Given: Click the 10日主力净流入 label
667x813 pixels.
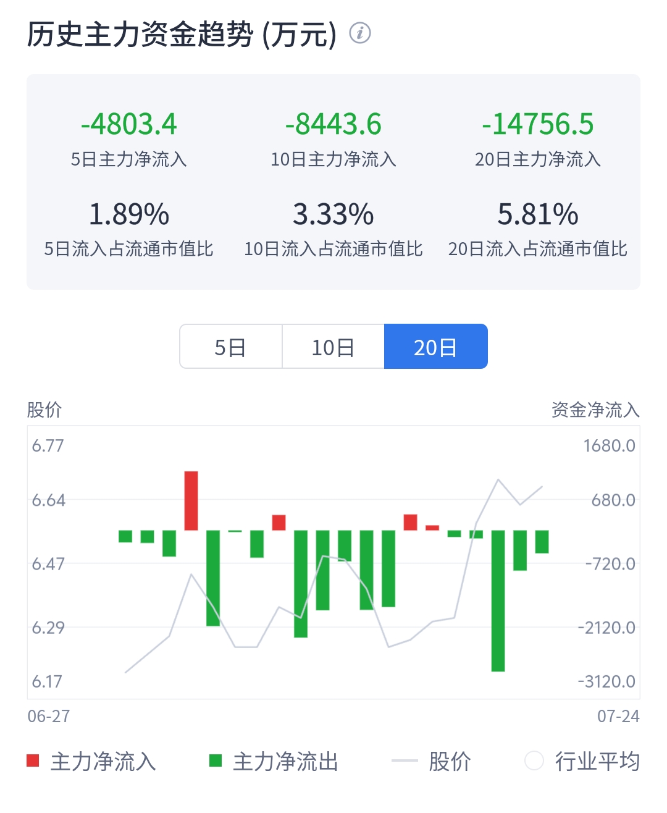Looking at the screenshot, I should point(333,159).
